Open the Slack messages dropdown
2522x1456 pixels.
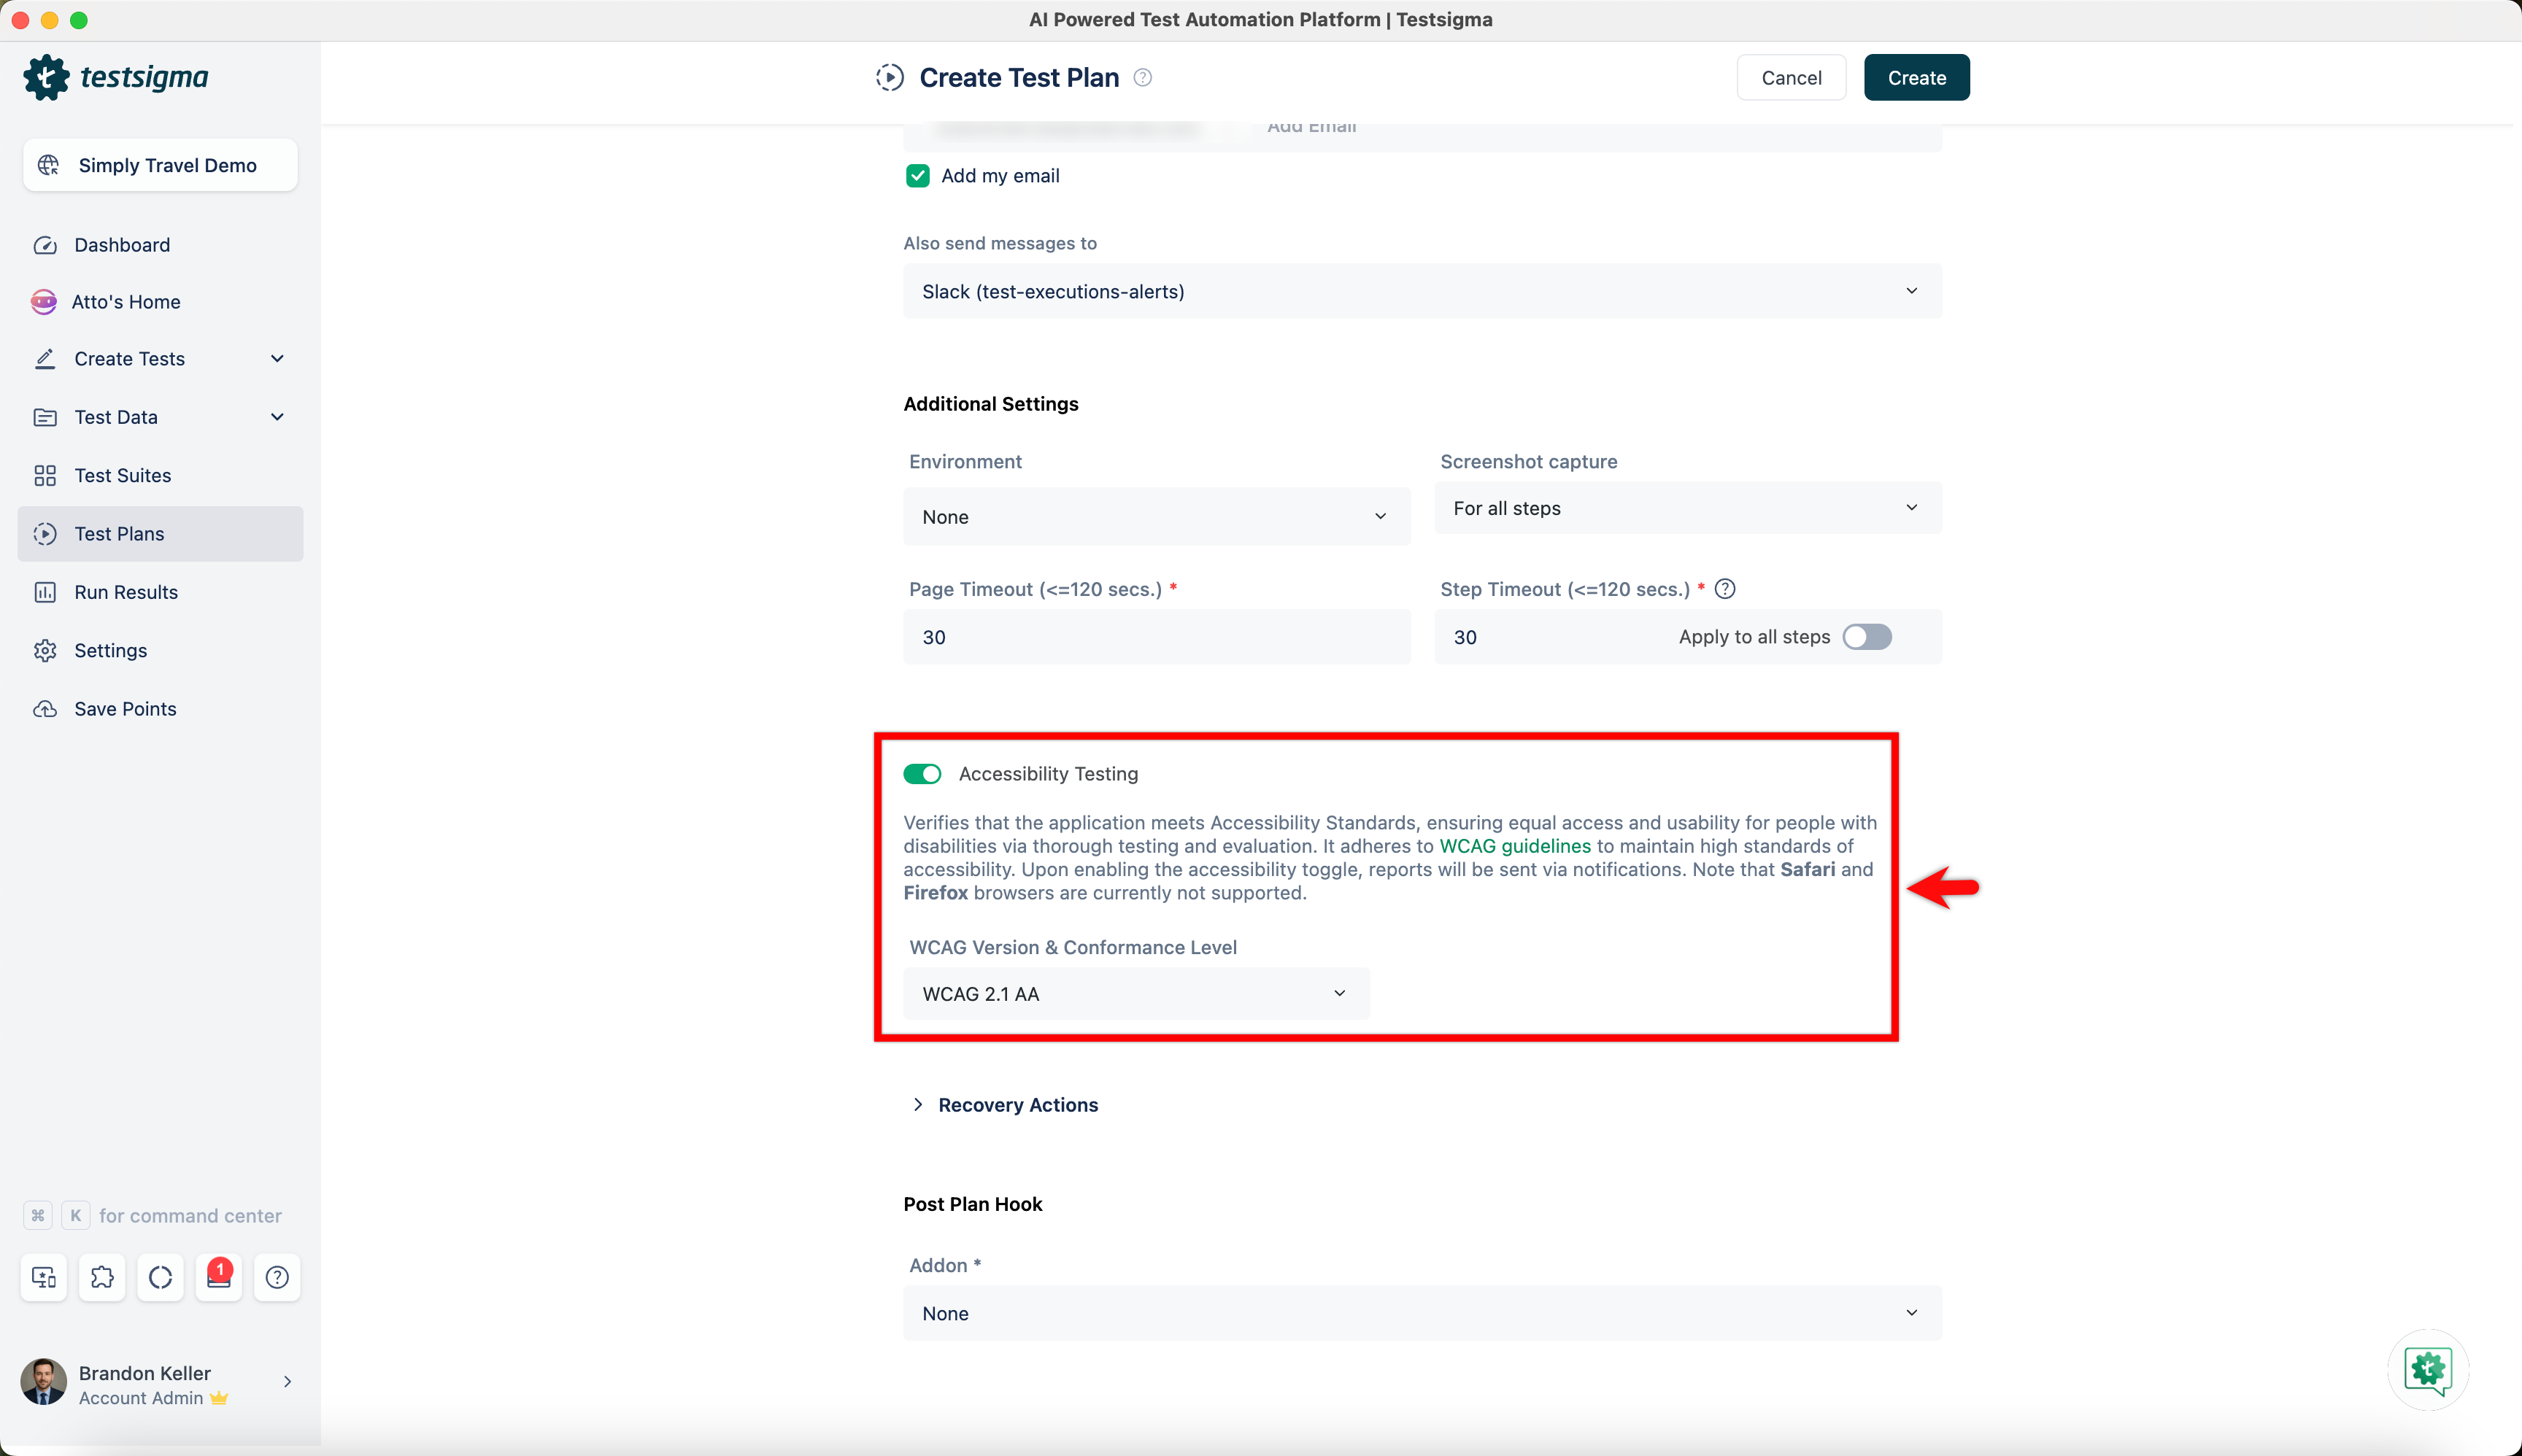1422,292
